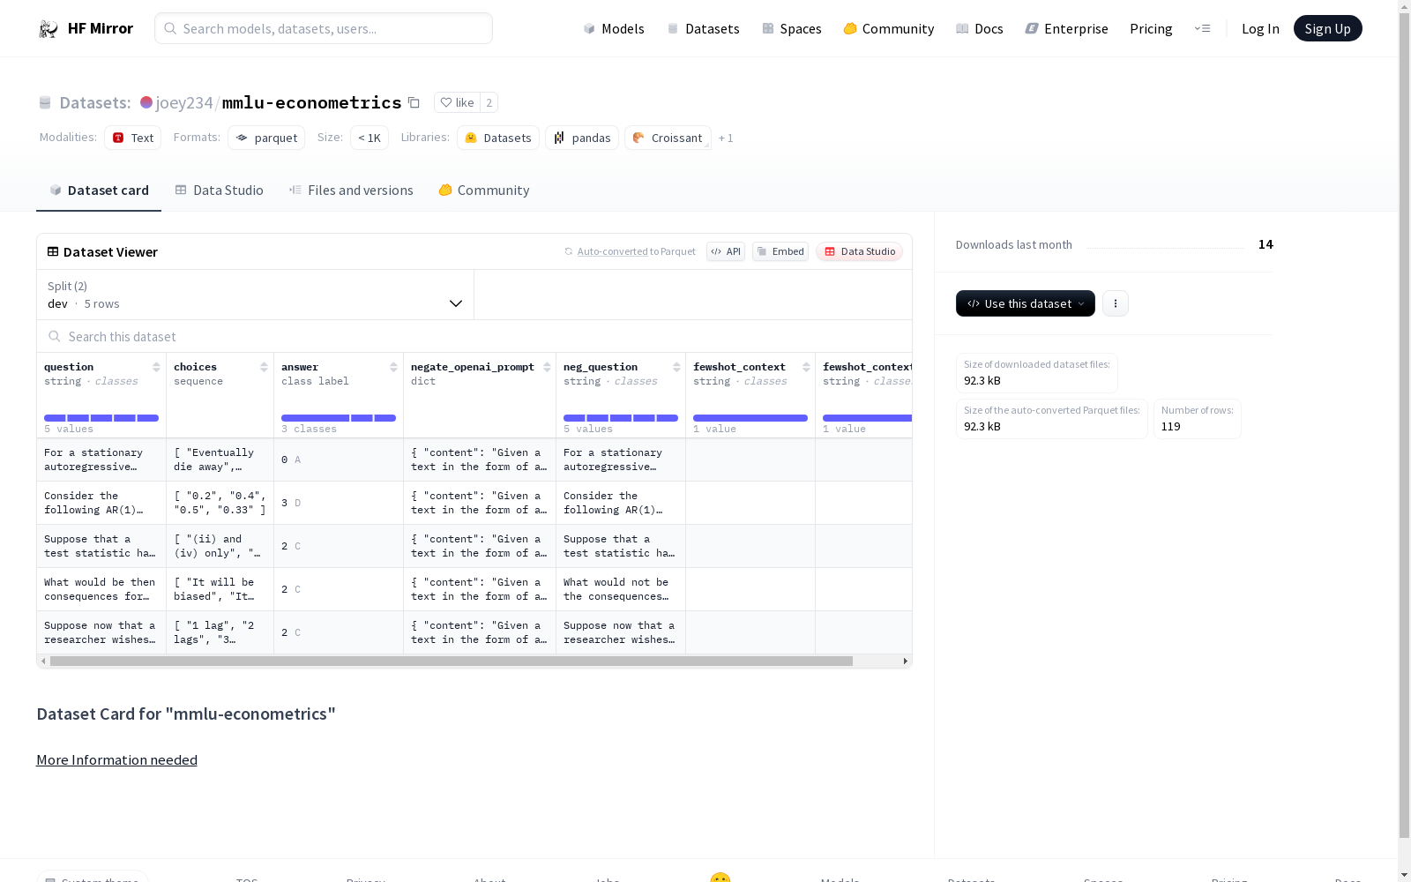Sort by the neg_question column arrows
The width and height of the screenshot is (1411, 882).
click(676, 367)
